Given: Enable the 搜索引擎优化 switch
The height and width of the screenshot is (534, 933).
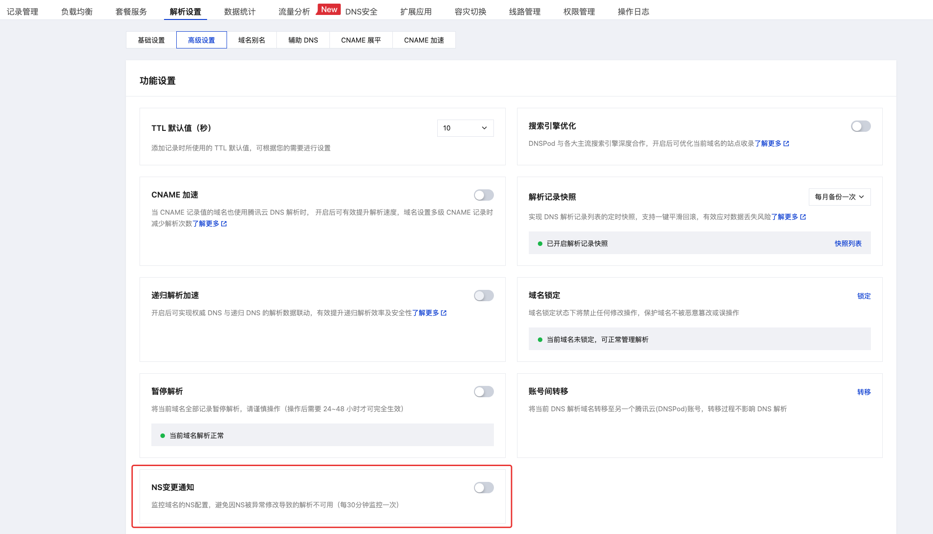Looking at the screenshot, I should pos(860,126).
